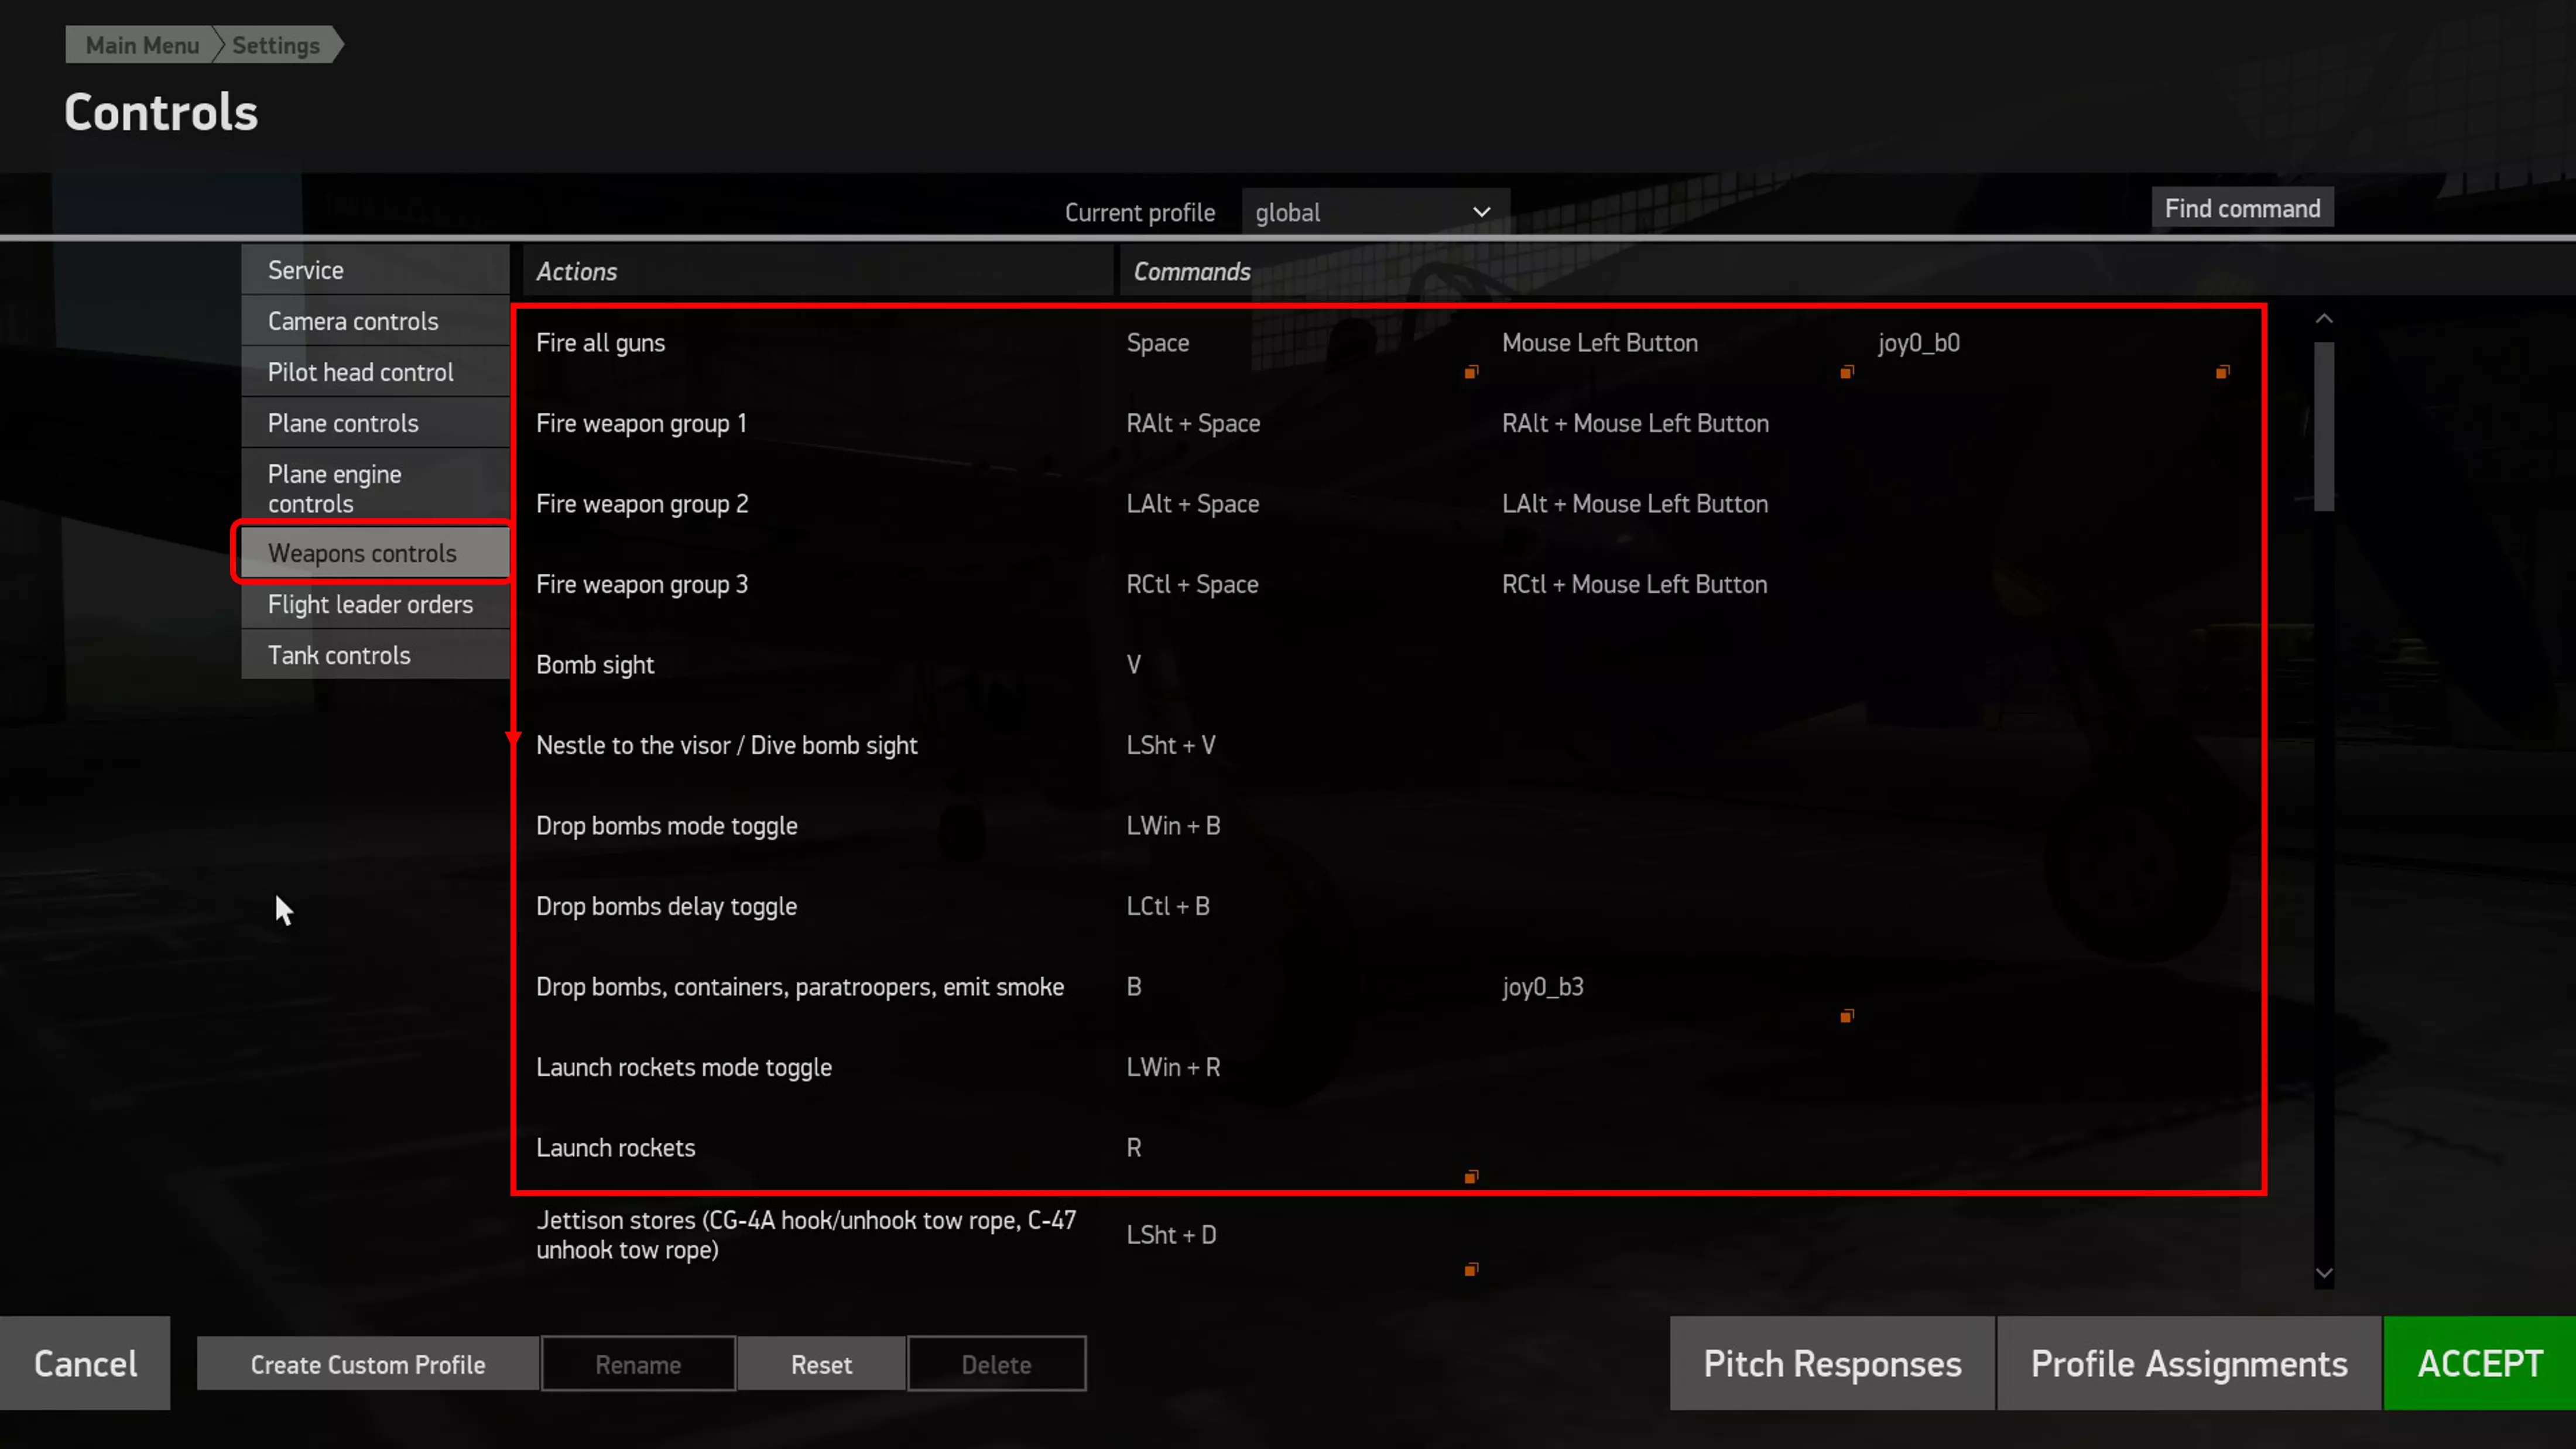Image resolution: width=2576 pixels, height=1449 pixels.
Task: Go back to Main Menu breadcrumb
Action: (141, 45)
